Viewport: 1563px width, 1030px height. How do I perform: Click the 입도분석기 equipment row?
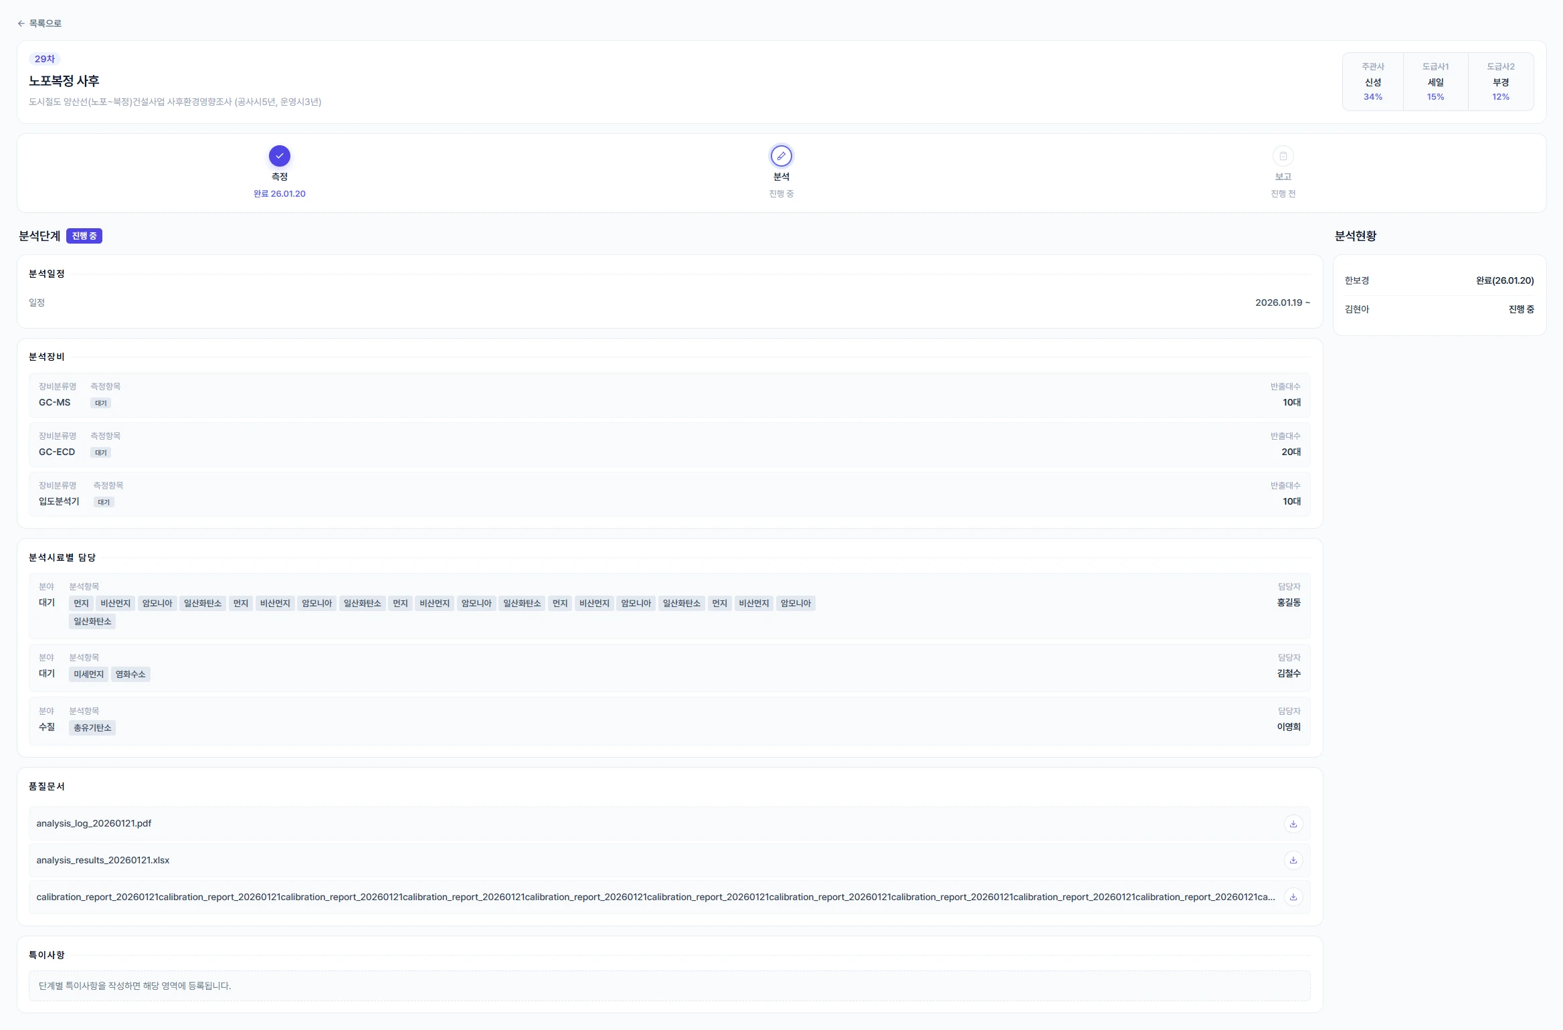(x=669, y=495)
